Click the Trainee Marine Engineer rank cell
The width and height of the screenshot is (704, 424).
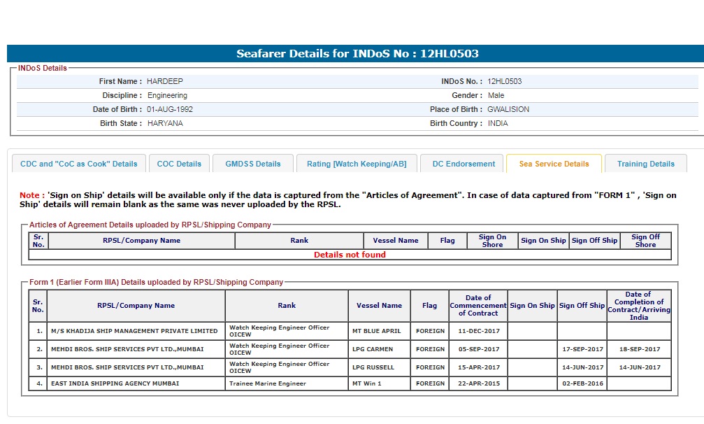point(268,383)
